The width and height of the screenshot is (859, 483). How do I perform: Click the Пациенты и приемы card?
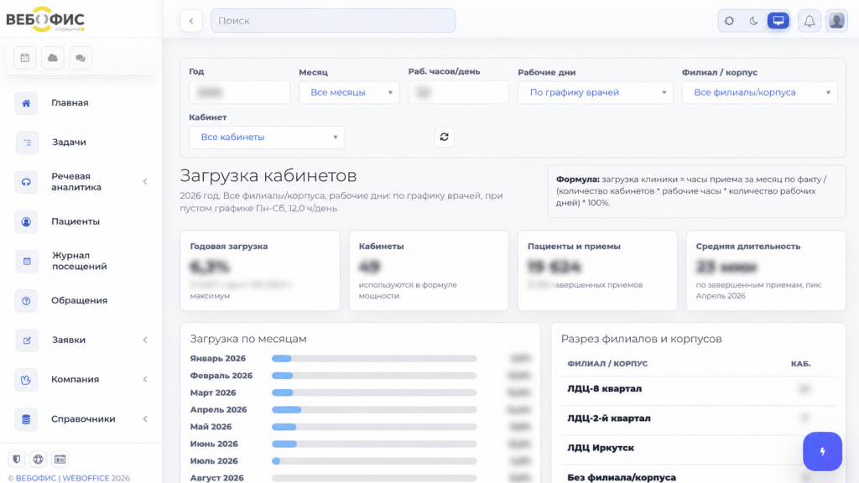(x=597, y=271)
